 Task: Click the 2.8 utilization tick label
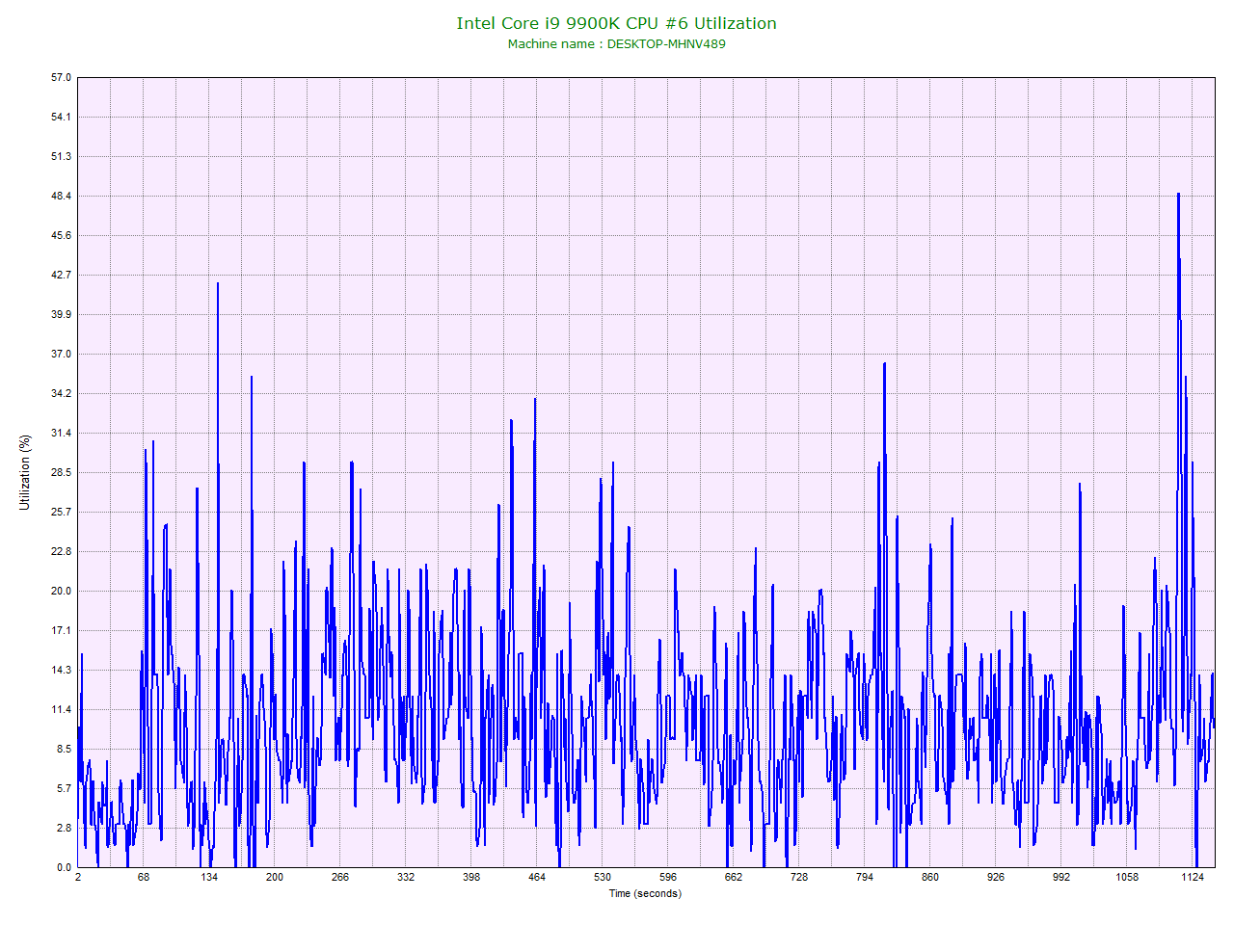click(x=64, y=828)
